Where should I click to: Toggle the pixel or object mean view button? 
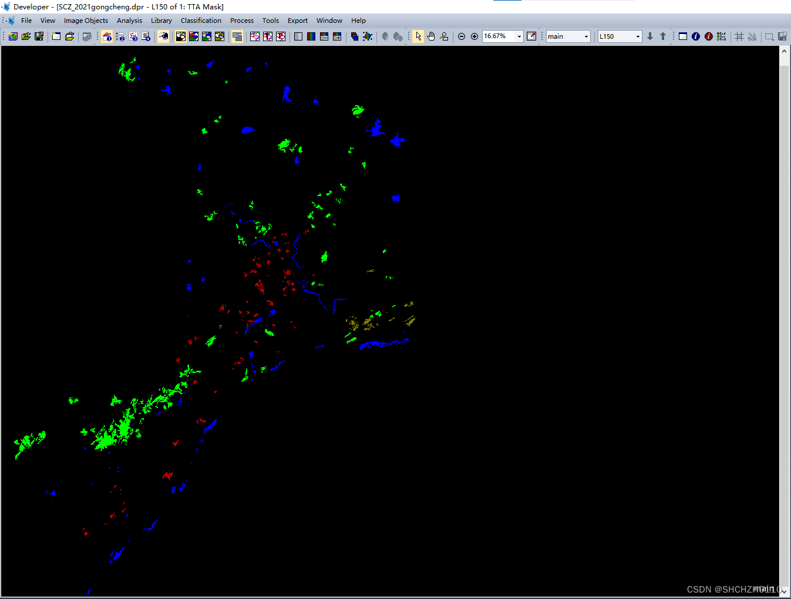point(237,36)
